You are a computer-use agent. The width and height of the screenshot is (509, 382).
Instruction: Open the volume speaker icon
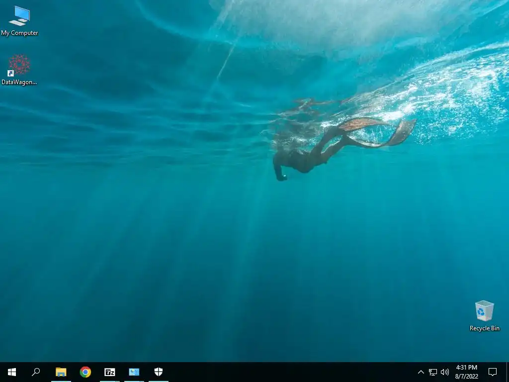tap(445, 372)
